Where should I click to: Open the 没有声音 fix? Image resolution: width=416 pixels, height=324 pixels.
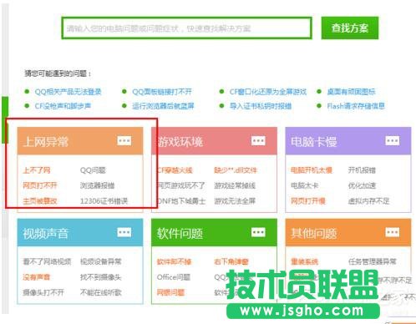tap(37, 277)
